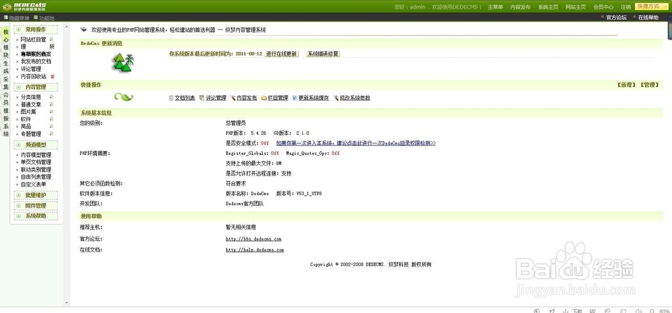Select the 会员 vertical tab
Screen dimensions: 672x313
tap(6, 99)
